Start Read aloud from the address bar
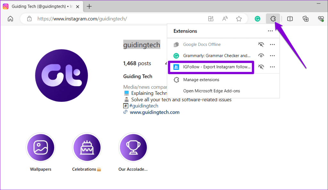328x190 pixels. [225, 19]
